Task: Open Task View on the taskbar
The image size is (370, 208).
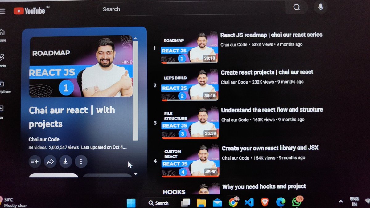Action: (x=186, y=203)
